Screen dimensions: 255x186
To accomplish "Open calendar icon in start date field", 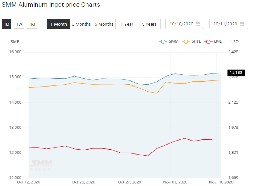I will click(x=198, y=24).
